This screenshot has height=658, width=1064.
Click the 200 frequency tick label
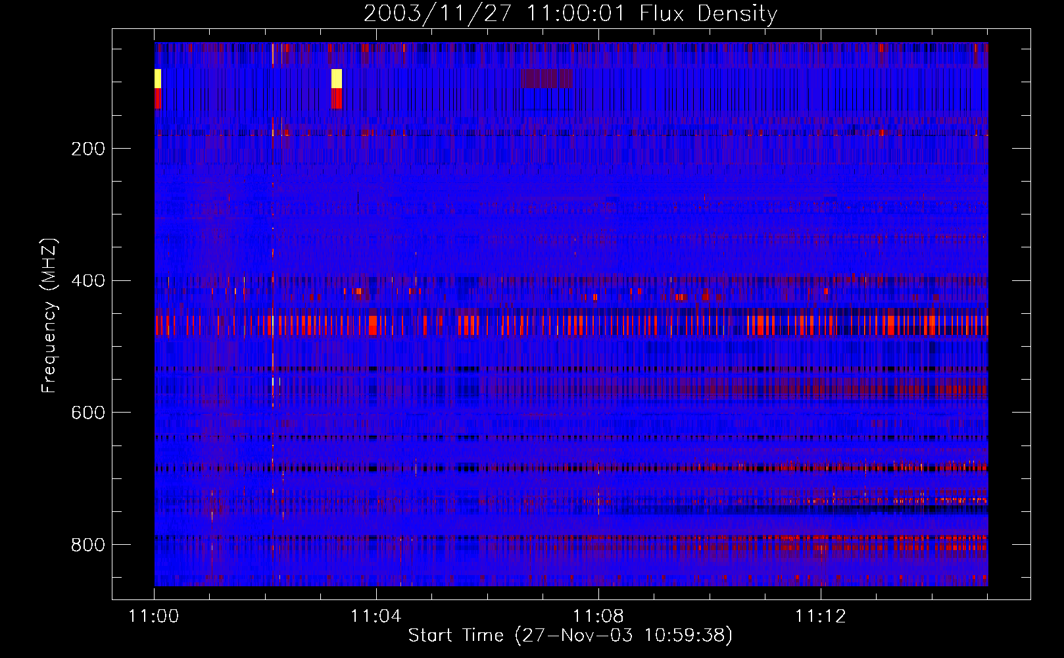pyautogui.click(x=88, y=149)
